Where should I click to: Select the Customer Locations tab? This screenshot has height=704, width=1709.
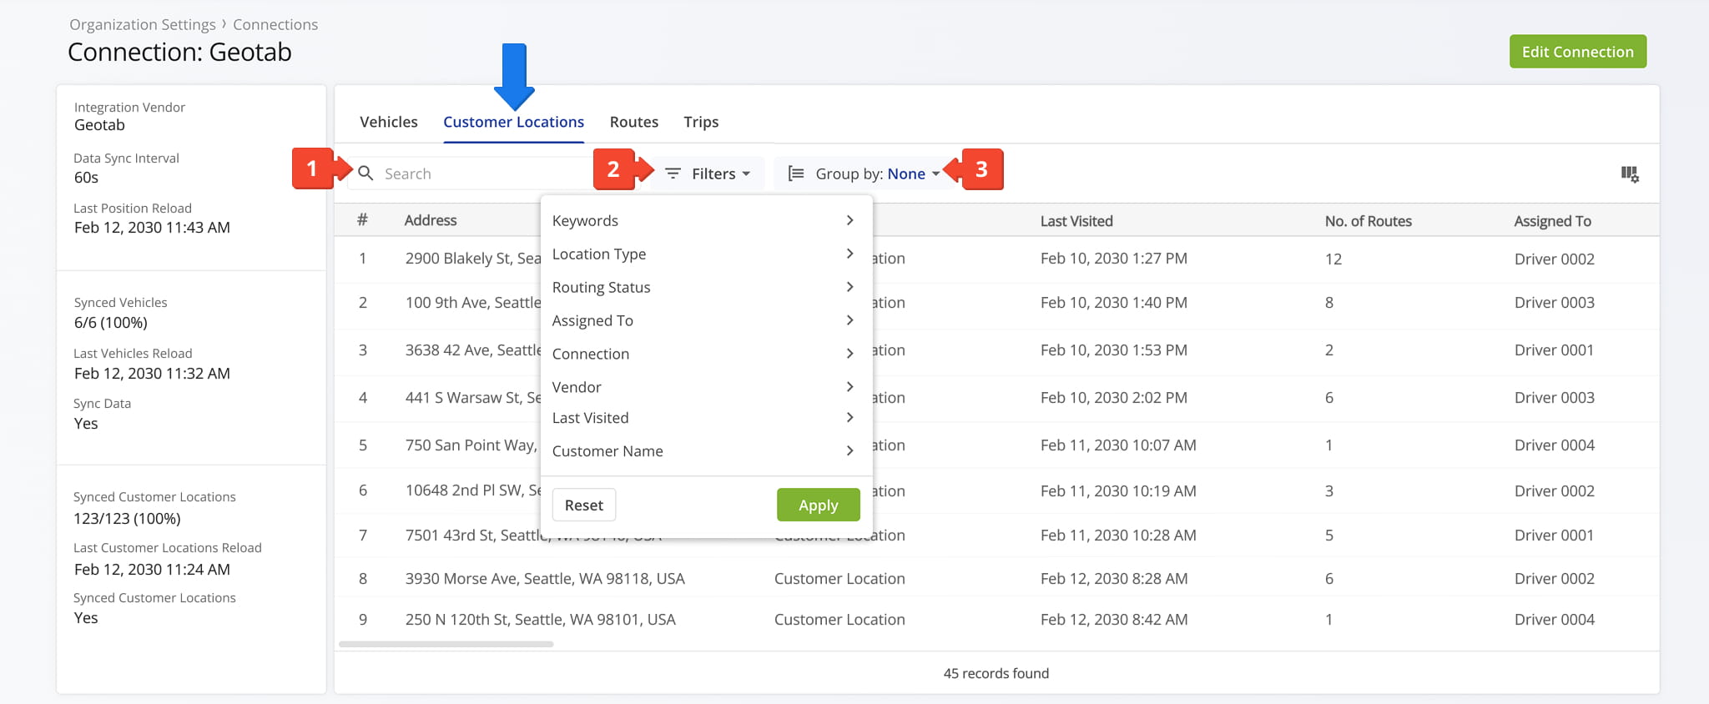513,122
